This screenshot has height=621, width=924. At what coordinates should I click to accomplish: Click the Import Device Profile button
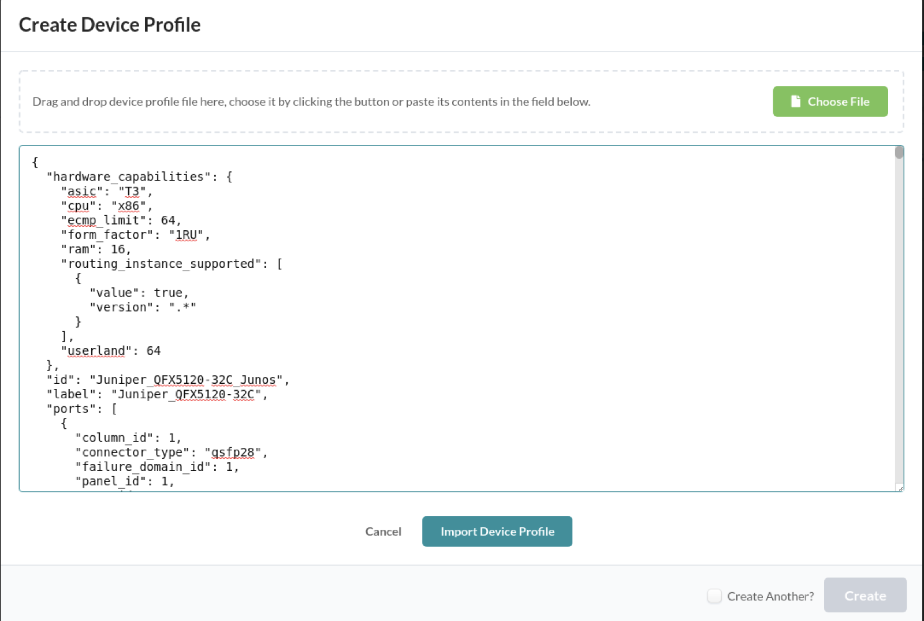(497, 532)
